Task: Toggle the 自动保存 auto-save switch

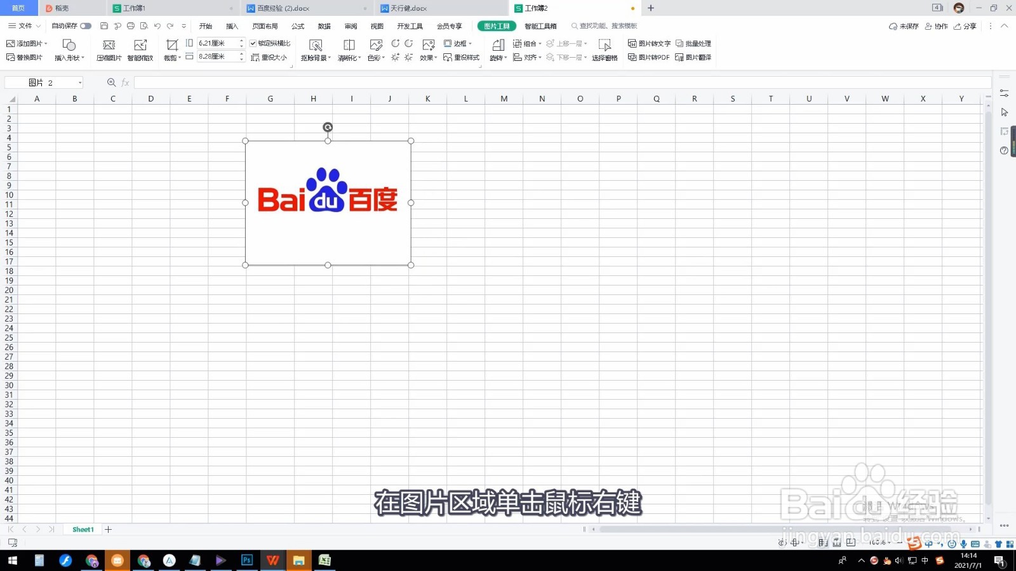Action: [x=86, y=26]
